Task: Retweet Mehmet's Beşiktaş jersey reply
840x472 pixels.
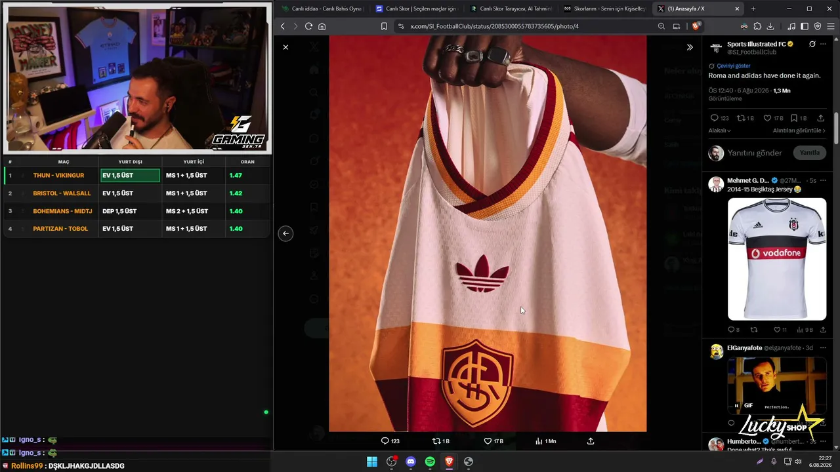Action: [x=754, y=330]
